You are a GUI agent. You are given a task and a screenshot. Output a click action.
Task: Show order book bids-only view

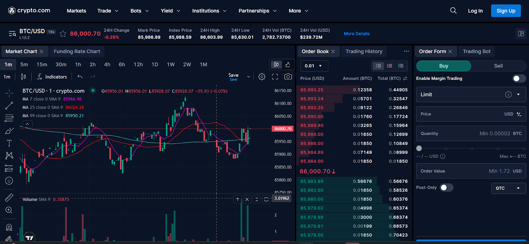pos(401,66)
